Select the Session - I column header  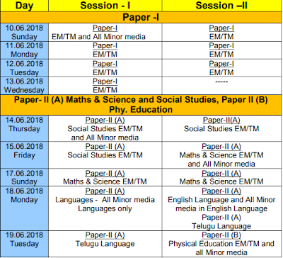pos(105,6)
